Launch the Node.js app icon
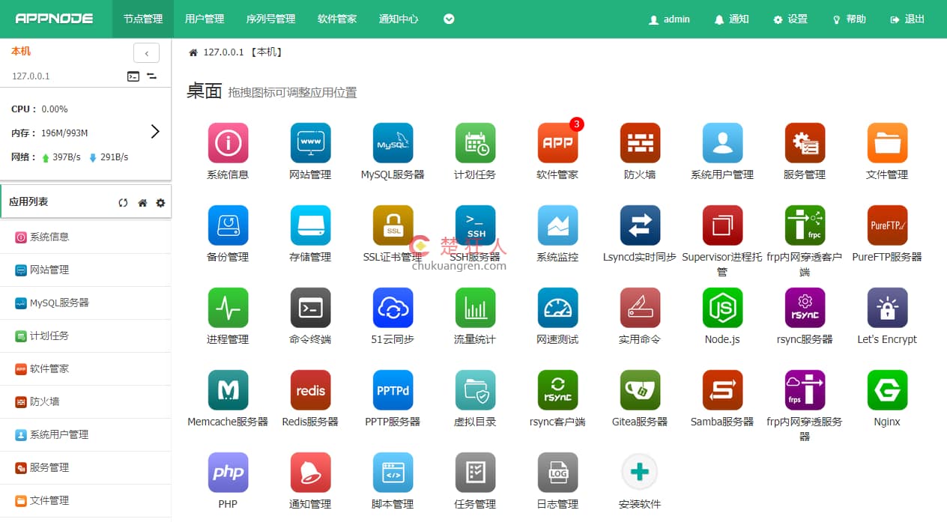Screen dimensions: 947x522 (722, 308)
